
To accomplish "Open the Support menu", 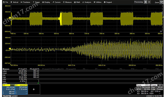I will pos(108,2).
